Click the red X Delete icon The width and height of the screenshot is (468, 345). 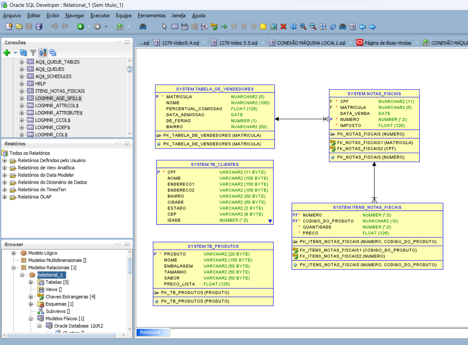283,26
